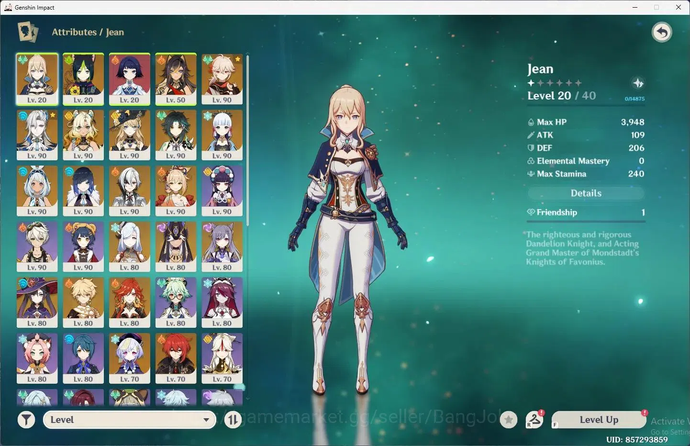Viewport: 690px width, 446px height.
Task: Click the Max Stamina value 240
Action: point(636,174)
